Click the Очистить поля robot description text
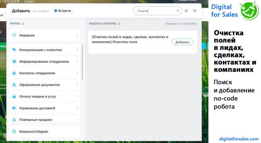Screen dimensions: 261x143 (x=130, y=39)
